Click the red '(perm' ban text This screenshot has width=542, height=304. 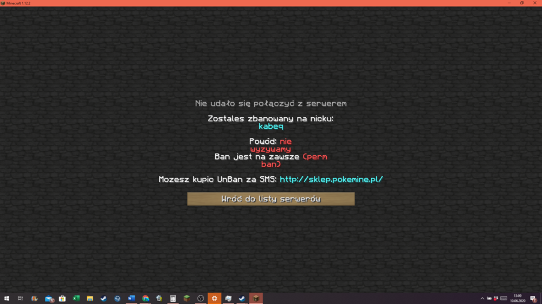pyautogui.click(x=315, y=157)
